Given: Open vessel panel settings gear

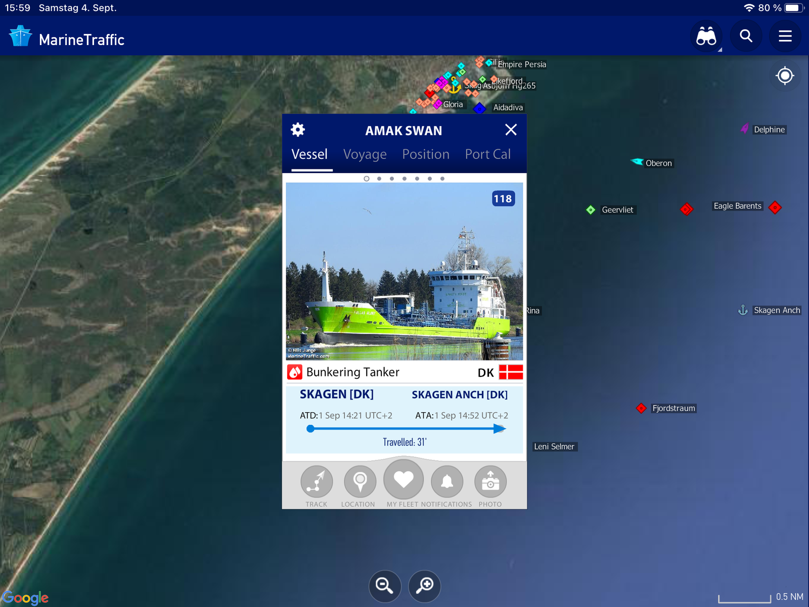Looking at the screenshot, I should [x=298, y=130].
